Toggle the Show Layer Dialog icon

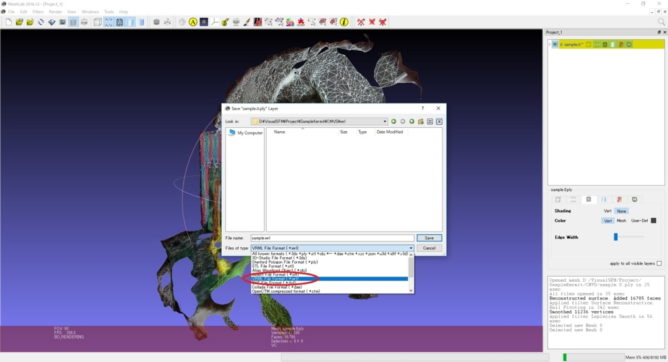click(73, 22)
